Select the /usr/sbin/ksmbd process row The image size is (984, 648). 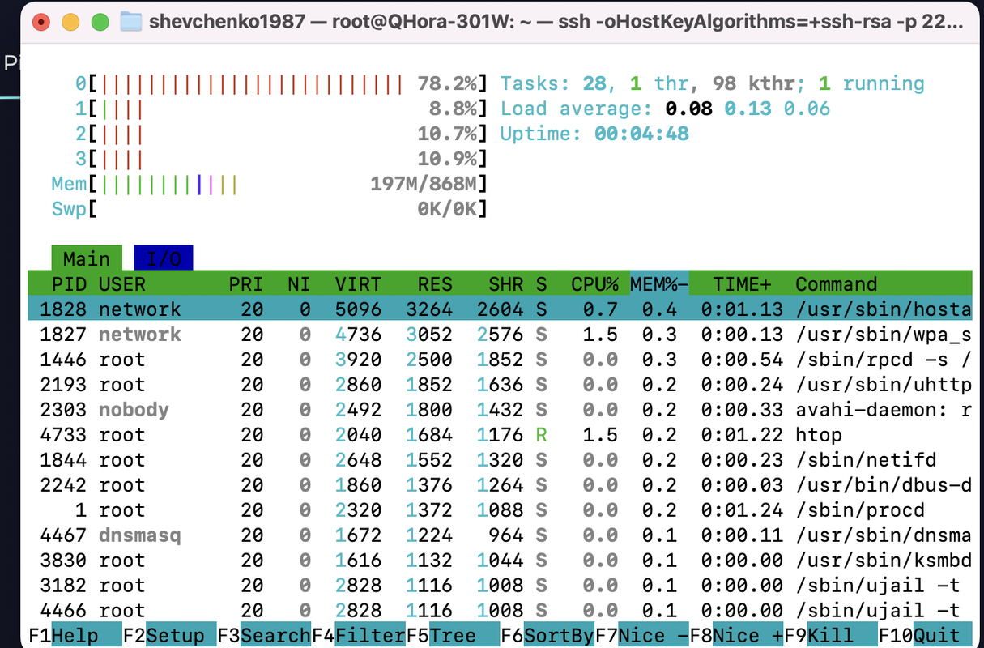click(500, 560)
